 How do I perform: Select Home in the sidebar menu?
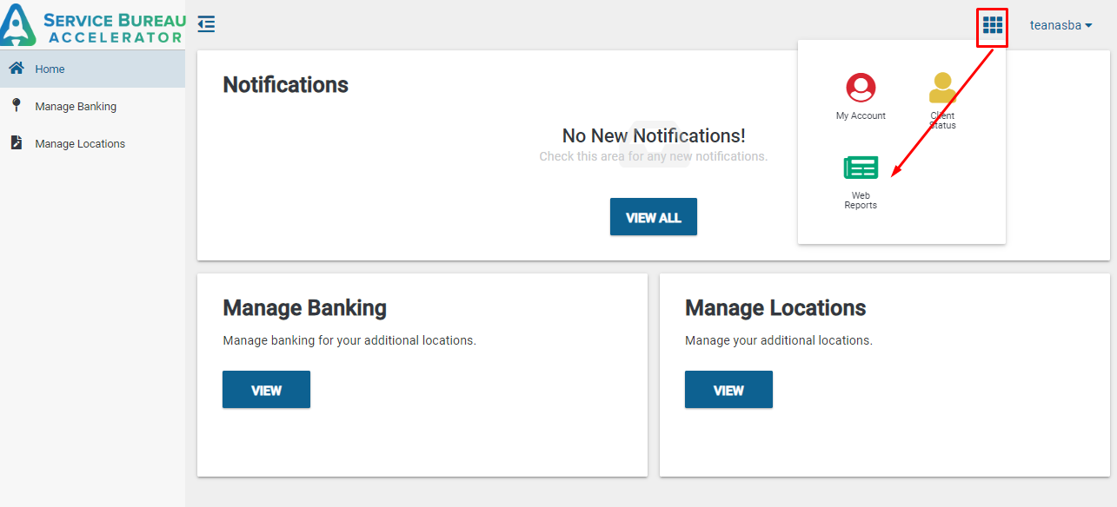tap(50, 69)
